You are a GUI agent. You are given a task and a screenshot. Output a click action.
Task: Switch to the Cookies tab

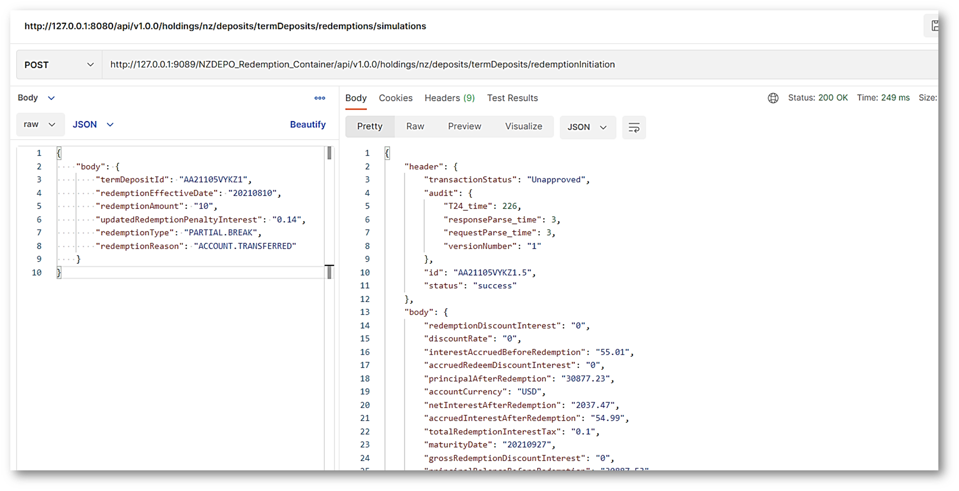[395, 98]
